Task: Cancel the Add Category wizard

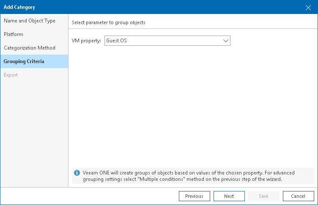Action: 299,196
